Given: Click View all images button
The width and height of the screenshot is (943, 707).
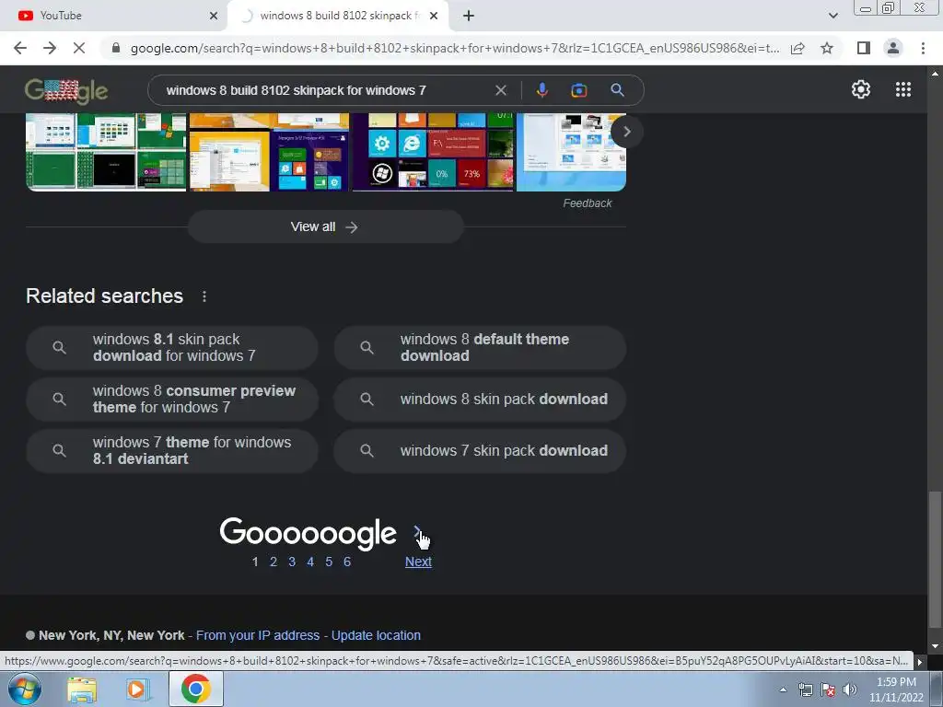Looking at the screenshot, I should (x=325, y=226).
